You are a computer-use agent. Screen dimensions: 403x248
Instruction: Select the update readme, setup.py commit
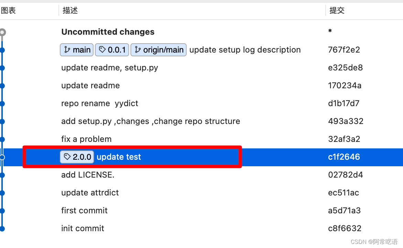pyautogui.click(x=201, y=68)
